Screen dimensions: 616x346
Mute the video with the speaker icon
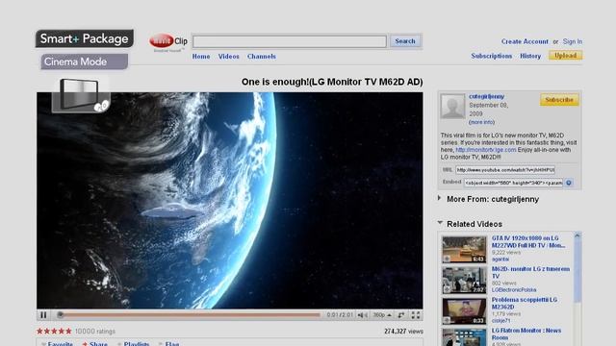pyautogui.click(x=362, y=315)
